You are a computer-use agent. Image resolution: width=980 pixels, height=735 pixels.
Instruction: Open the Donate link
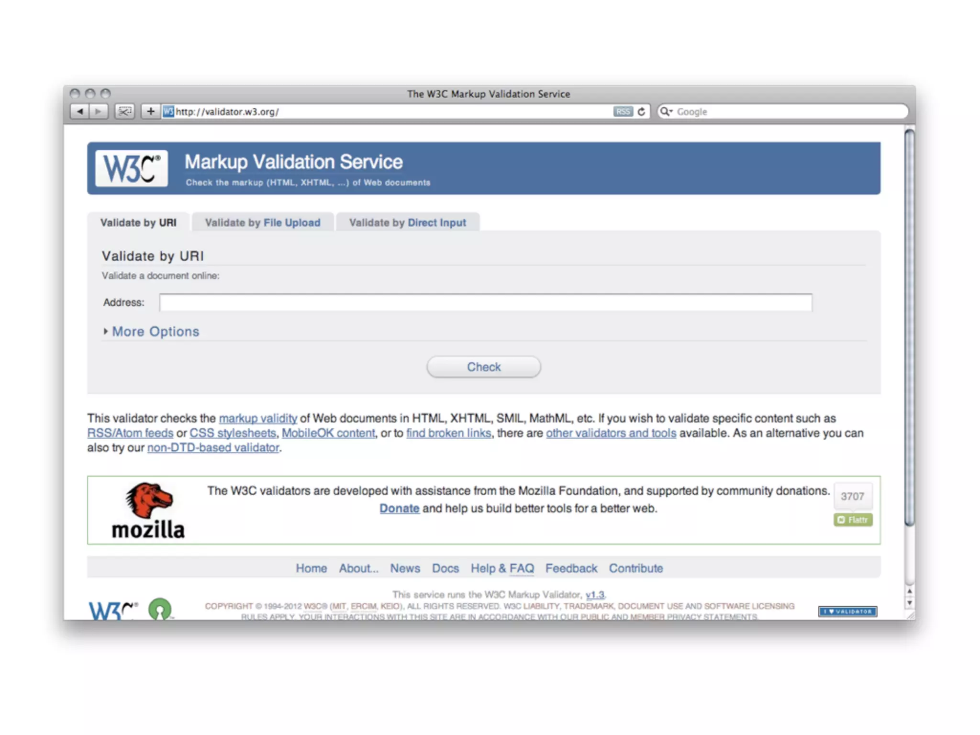point(399,508)
